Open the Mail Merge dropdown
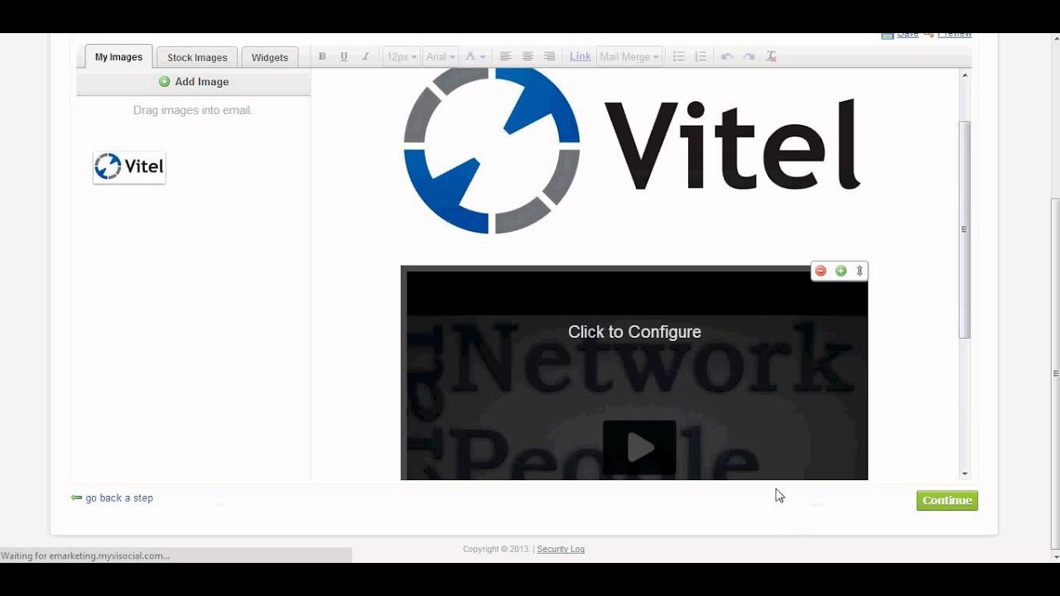 coord(629,56)
